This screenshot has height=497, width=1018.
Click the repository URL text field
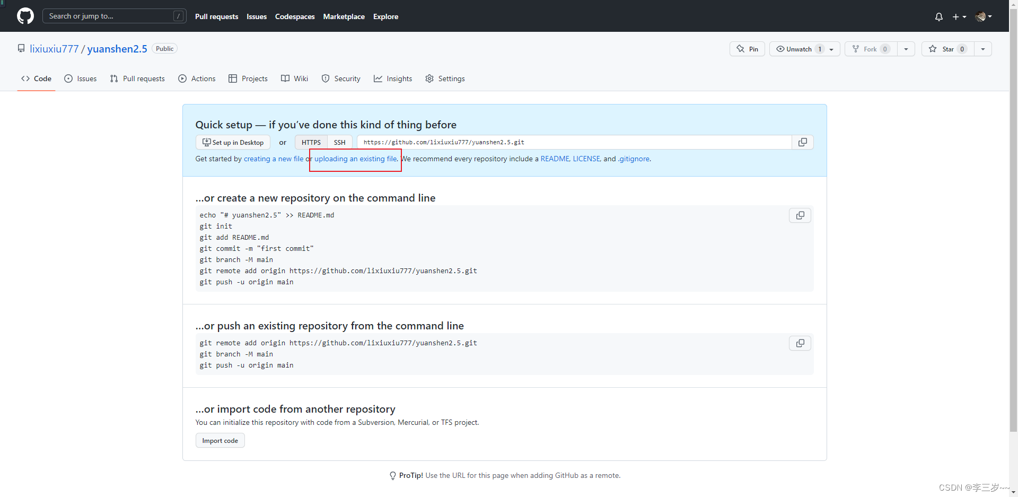click(574, 142)
